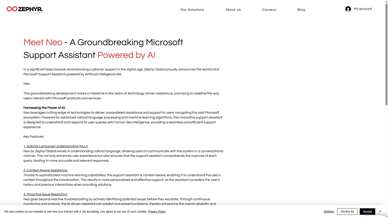This screenshot has height=218, width=388.
Task: Decline All cookies
Action: tap(347, 212)
